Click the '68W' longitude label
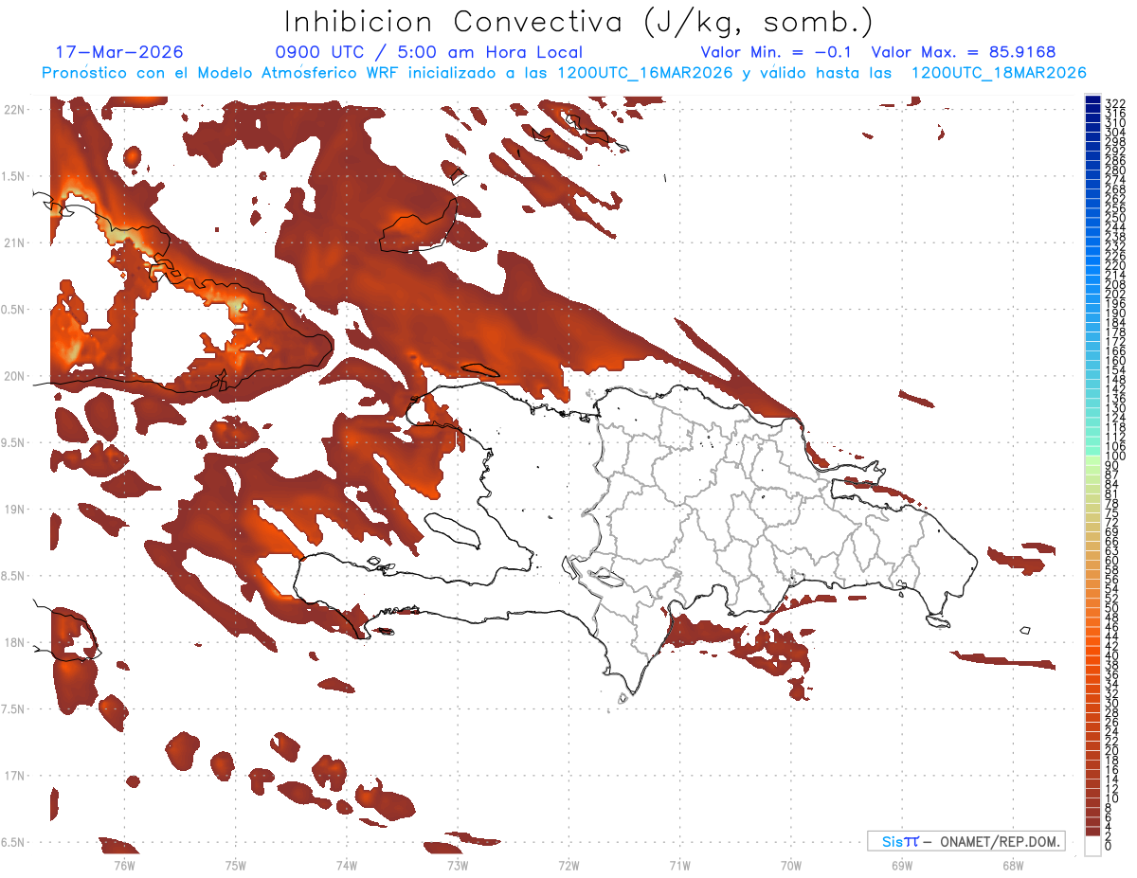1137x878 pixels. pos(1012,865)
